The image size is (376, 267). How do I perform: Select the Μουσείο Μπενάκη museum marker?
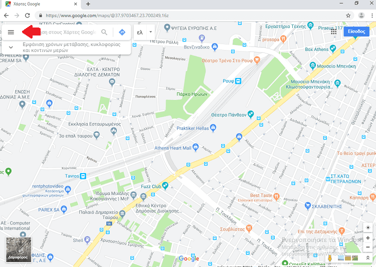313,65
